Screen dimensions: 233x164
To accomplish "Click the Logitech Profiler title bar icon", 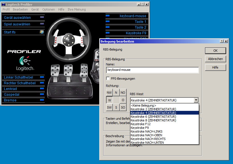I will tap(3, 5).
